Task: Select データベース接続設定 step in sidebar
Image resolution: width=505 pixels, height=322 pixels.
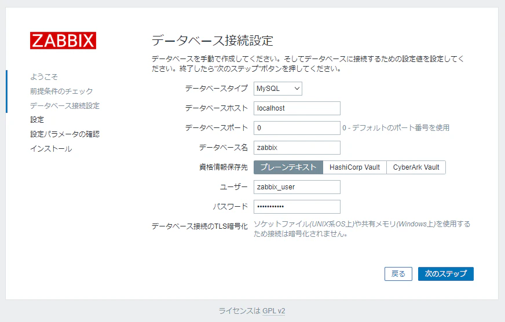Action: tap(65, 105)
